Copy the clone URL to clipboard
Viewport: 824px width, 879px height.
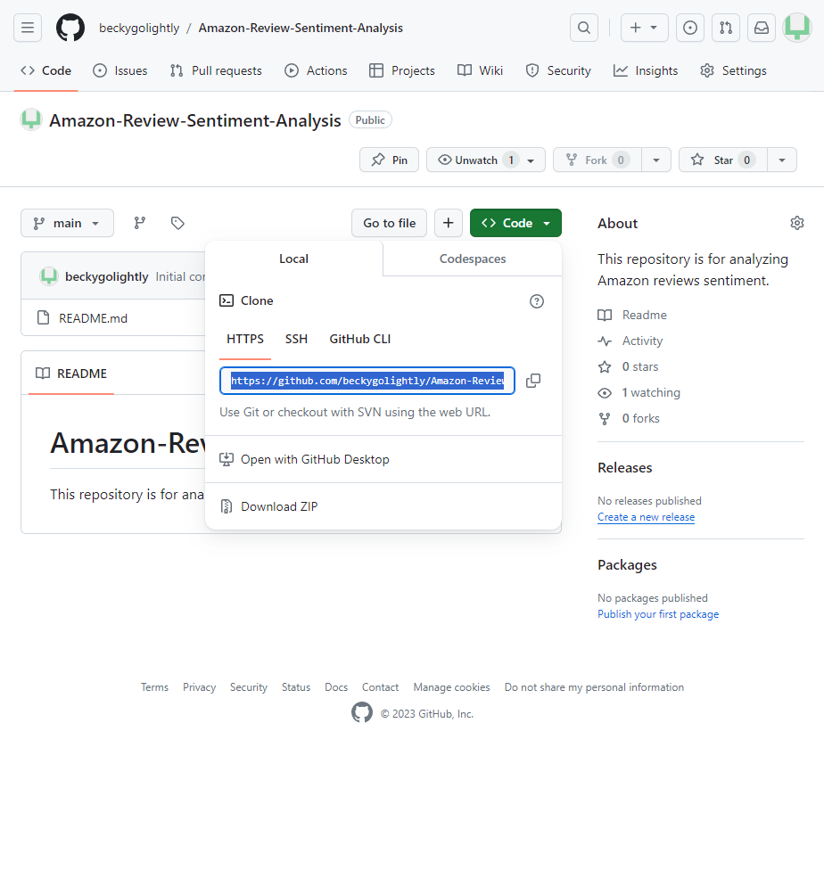pos(533,381)
